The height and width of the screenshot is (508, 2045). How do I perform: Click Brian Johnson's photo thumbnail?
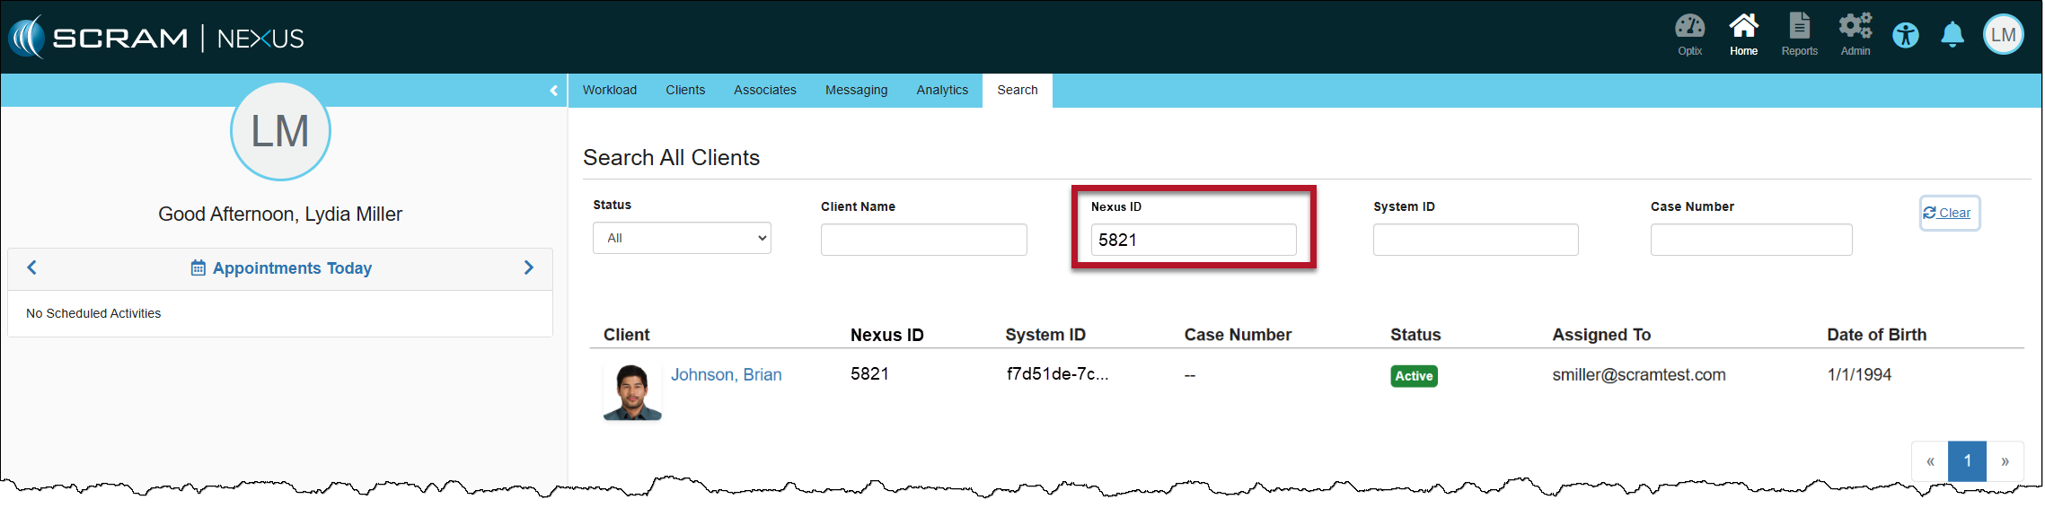coord(632,392)
